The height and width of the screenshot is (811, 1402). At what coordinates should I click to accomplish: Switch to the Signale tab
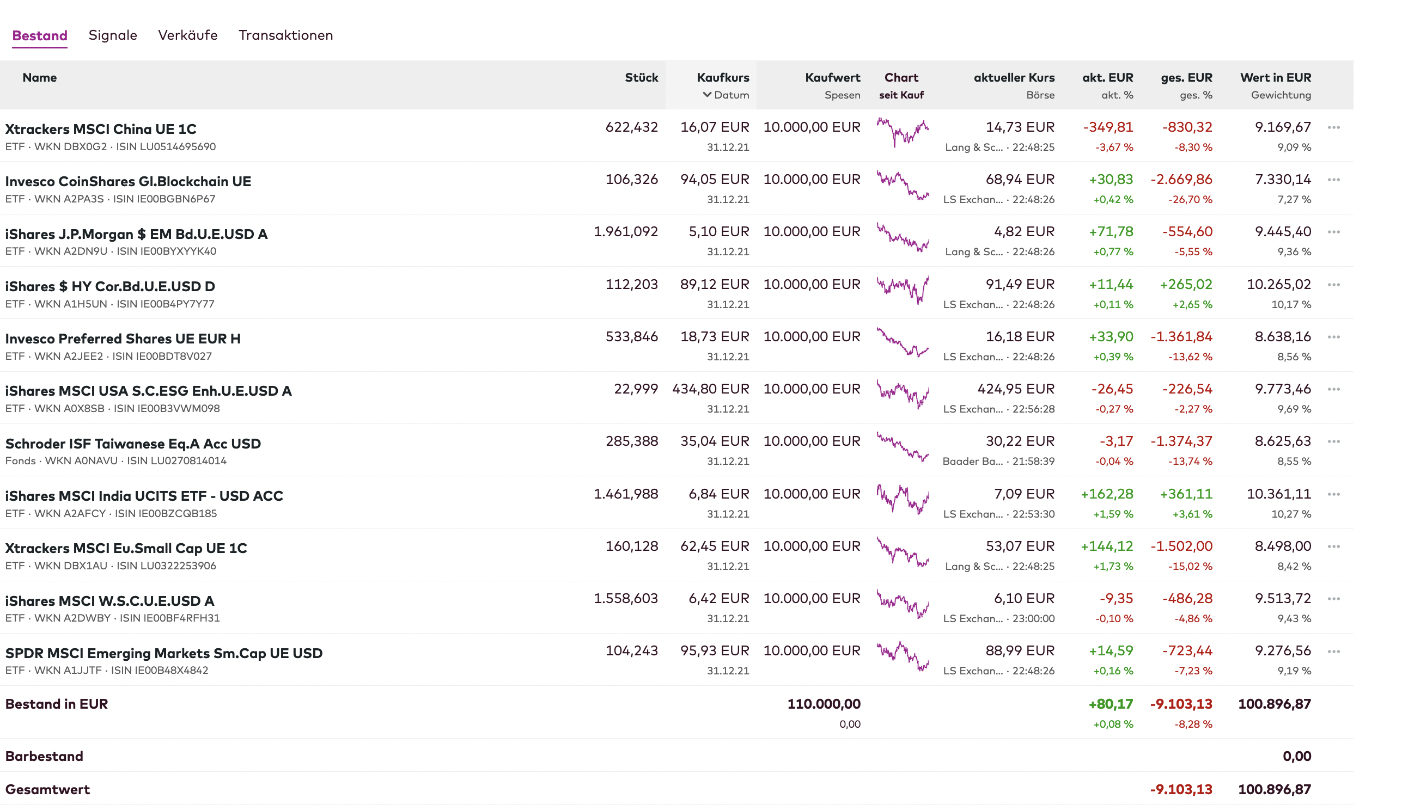(112, 35)
